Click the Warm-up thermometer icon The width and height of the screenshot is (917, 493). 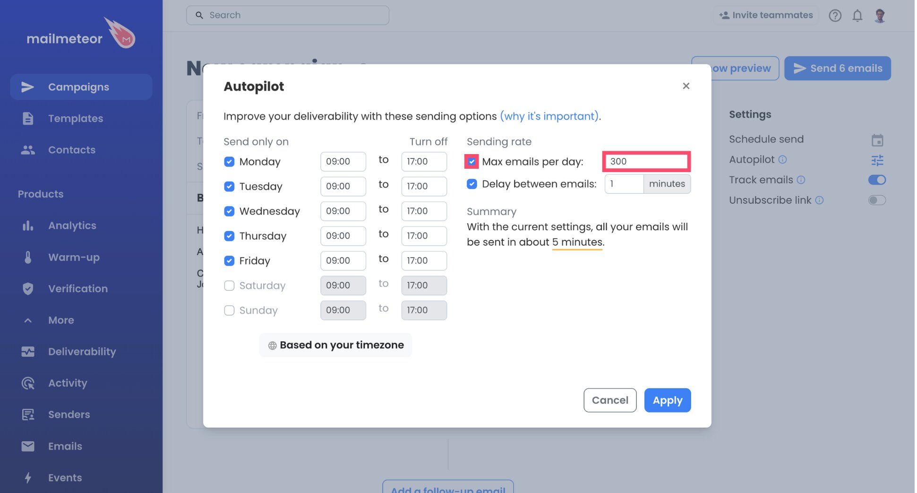click(x=28, y=257)
